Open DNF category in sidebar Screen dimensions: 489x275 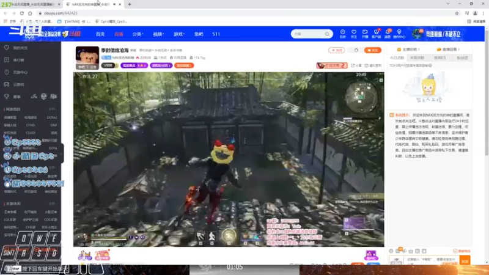tap(53, 125)
